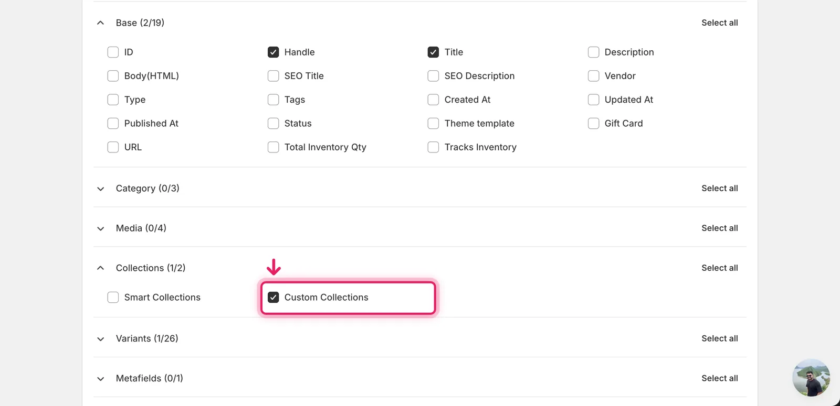Expand the Metafields section chevron
The image size is (840, 406).
click(101, 379)
